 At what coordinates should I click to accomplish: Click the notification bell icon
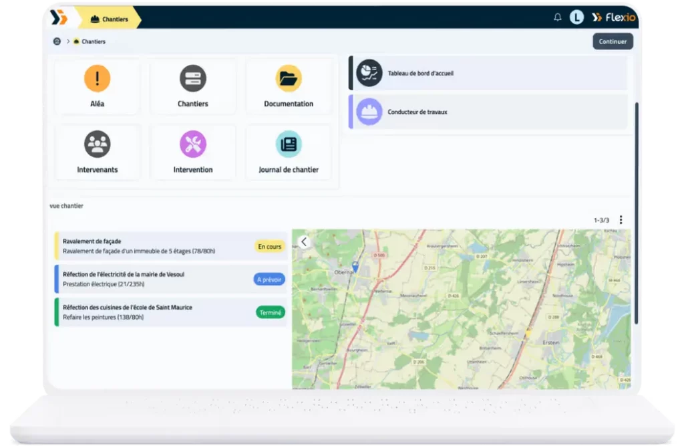pos(558,17)
